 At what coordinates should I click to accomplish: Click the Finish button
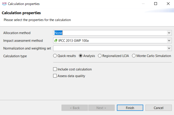tap(130, 108)
